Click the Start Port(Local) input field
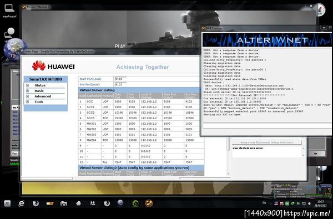Viewport: 333px width, 219px height. click(x=120, y=79)
